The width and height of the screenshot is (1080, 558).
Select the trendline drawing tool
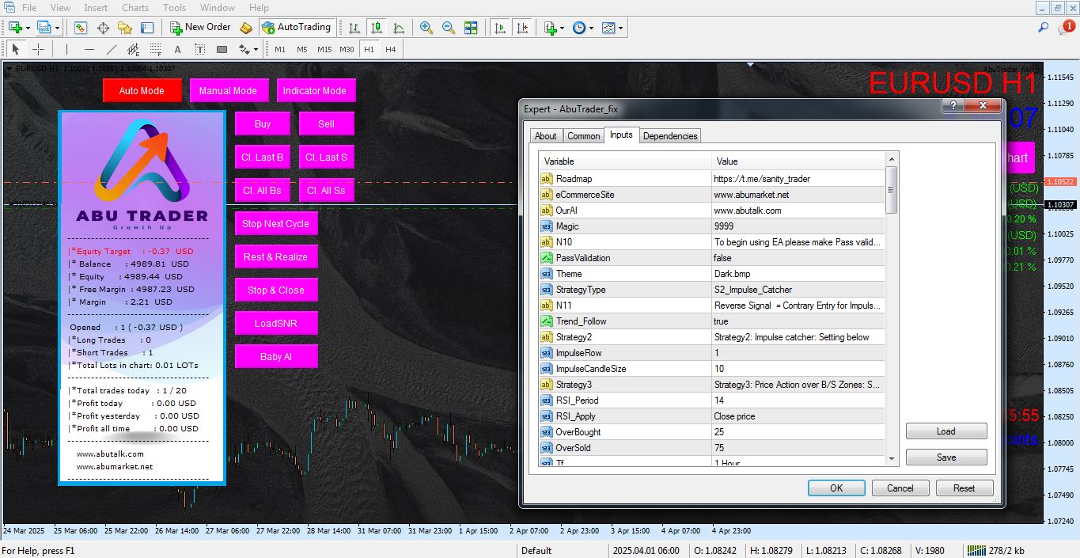click(x=111, y=49)
